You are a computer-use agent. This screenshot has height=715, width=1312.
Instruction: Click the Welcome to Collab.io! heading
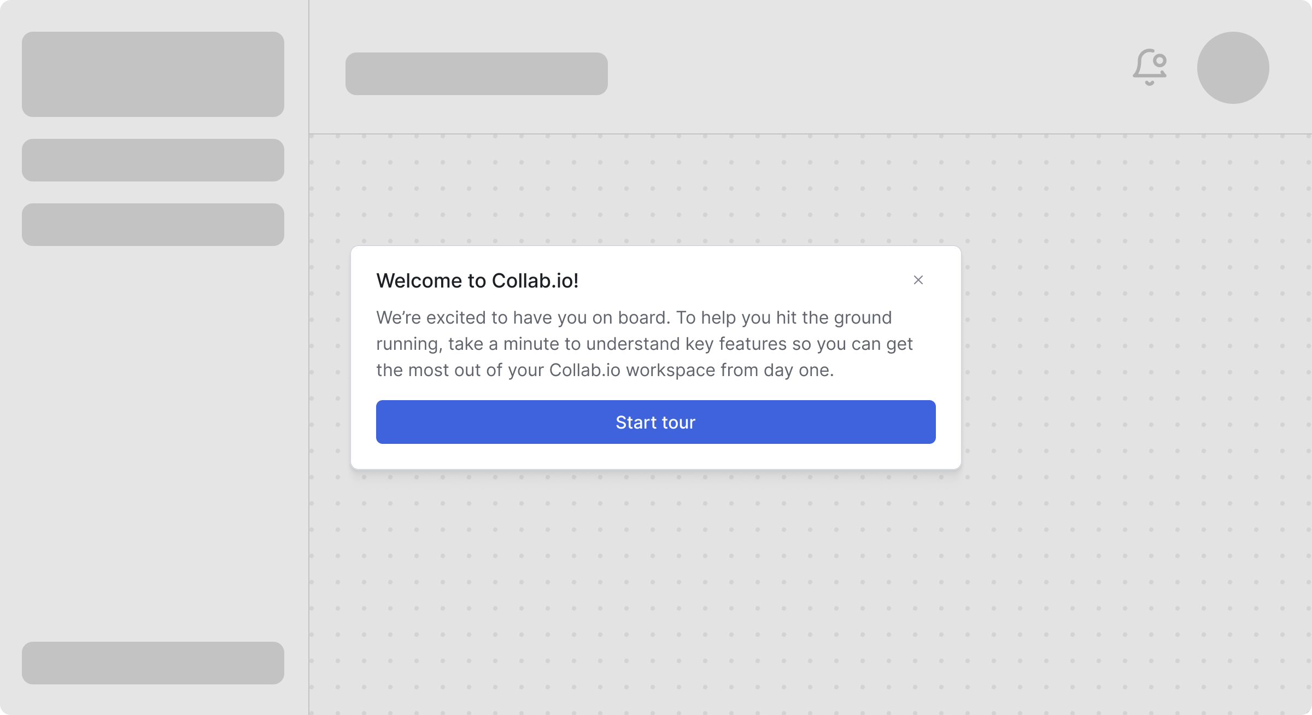(477, 280)
